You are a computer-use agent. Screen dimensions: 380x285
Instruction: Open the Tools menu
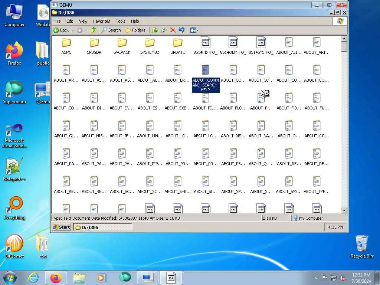[x=121, y=21]
